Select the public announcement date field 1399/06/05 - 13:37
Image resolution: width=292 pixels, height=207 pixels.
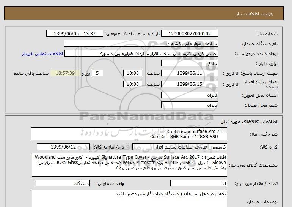[x=74, y=34]
